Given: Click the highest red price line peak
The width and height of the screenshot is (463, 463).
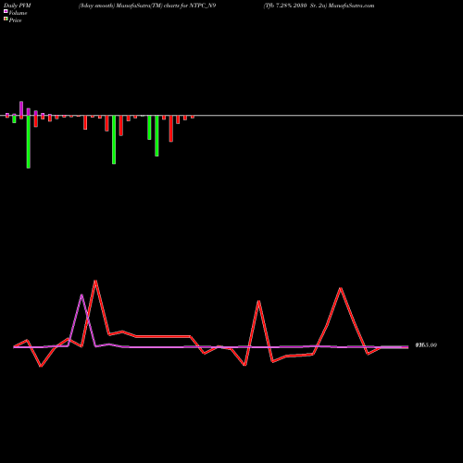Looking at the screenshot, I should (x=95, y=281).
